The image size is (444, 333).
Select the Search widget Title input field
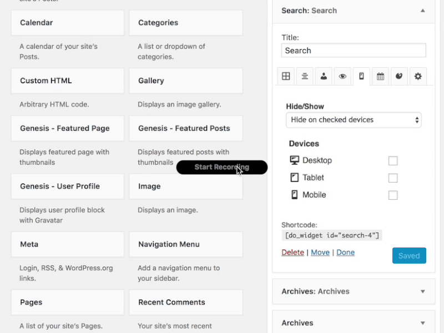pyautogui.click(x=354, y=50)
